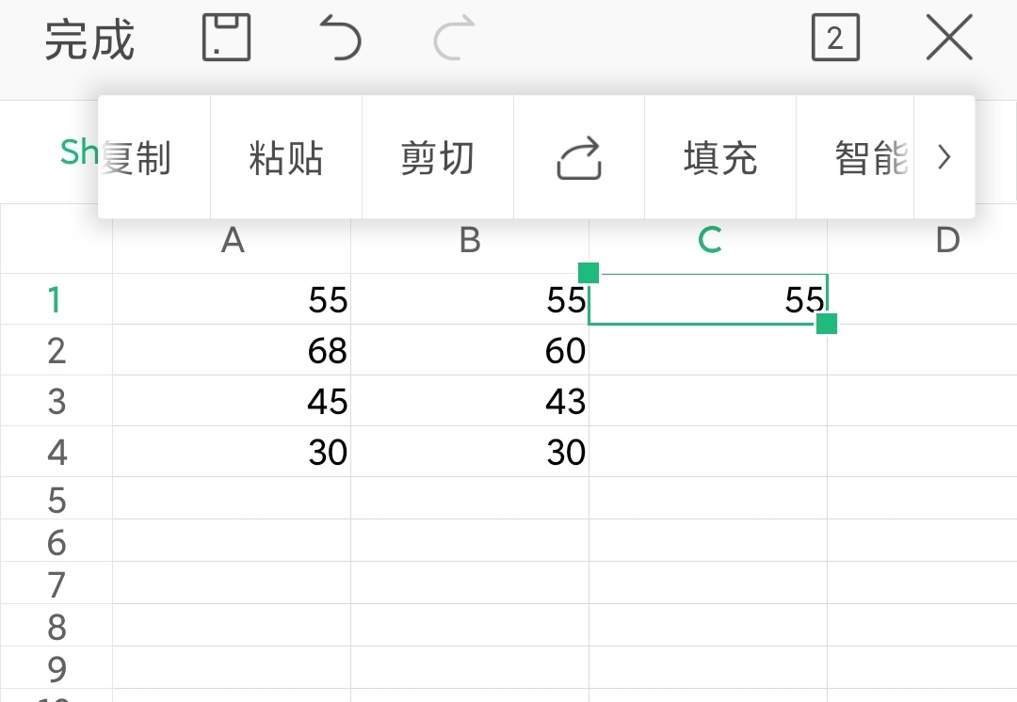1017x702 pixels.
Task: Select column A header
Action: [232, 241]
